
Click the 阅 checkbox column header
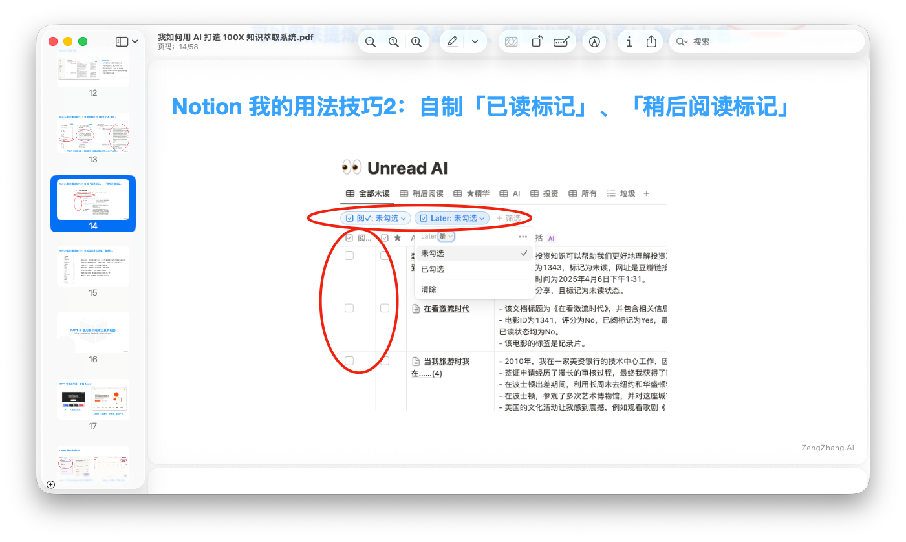(x=359, y=238)
